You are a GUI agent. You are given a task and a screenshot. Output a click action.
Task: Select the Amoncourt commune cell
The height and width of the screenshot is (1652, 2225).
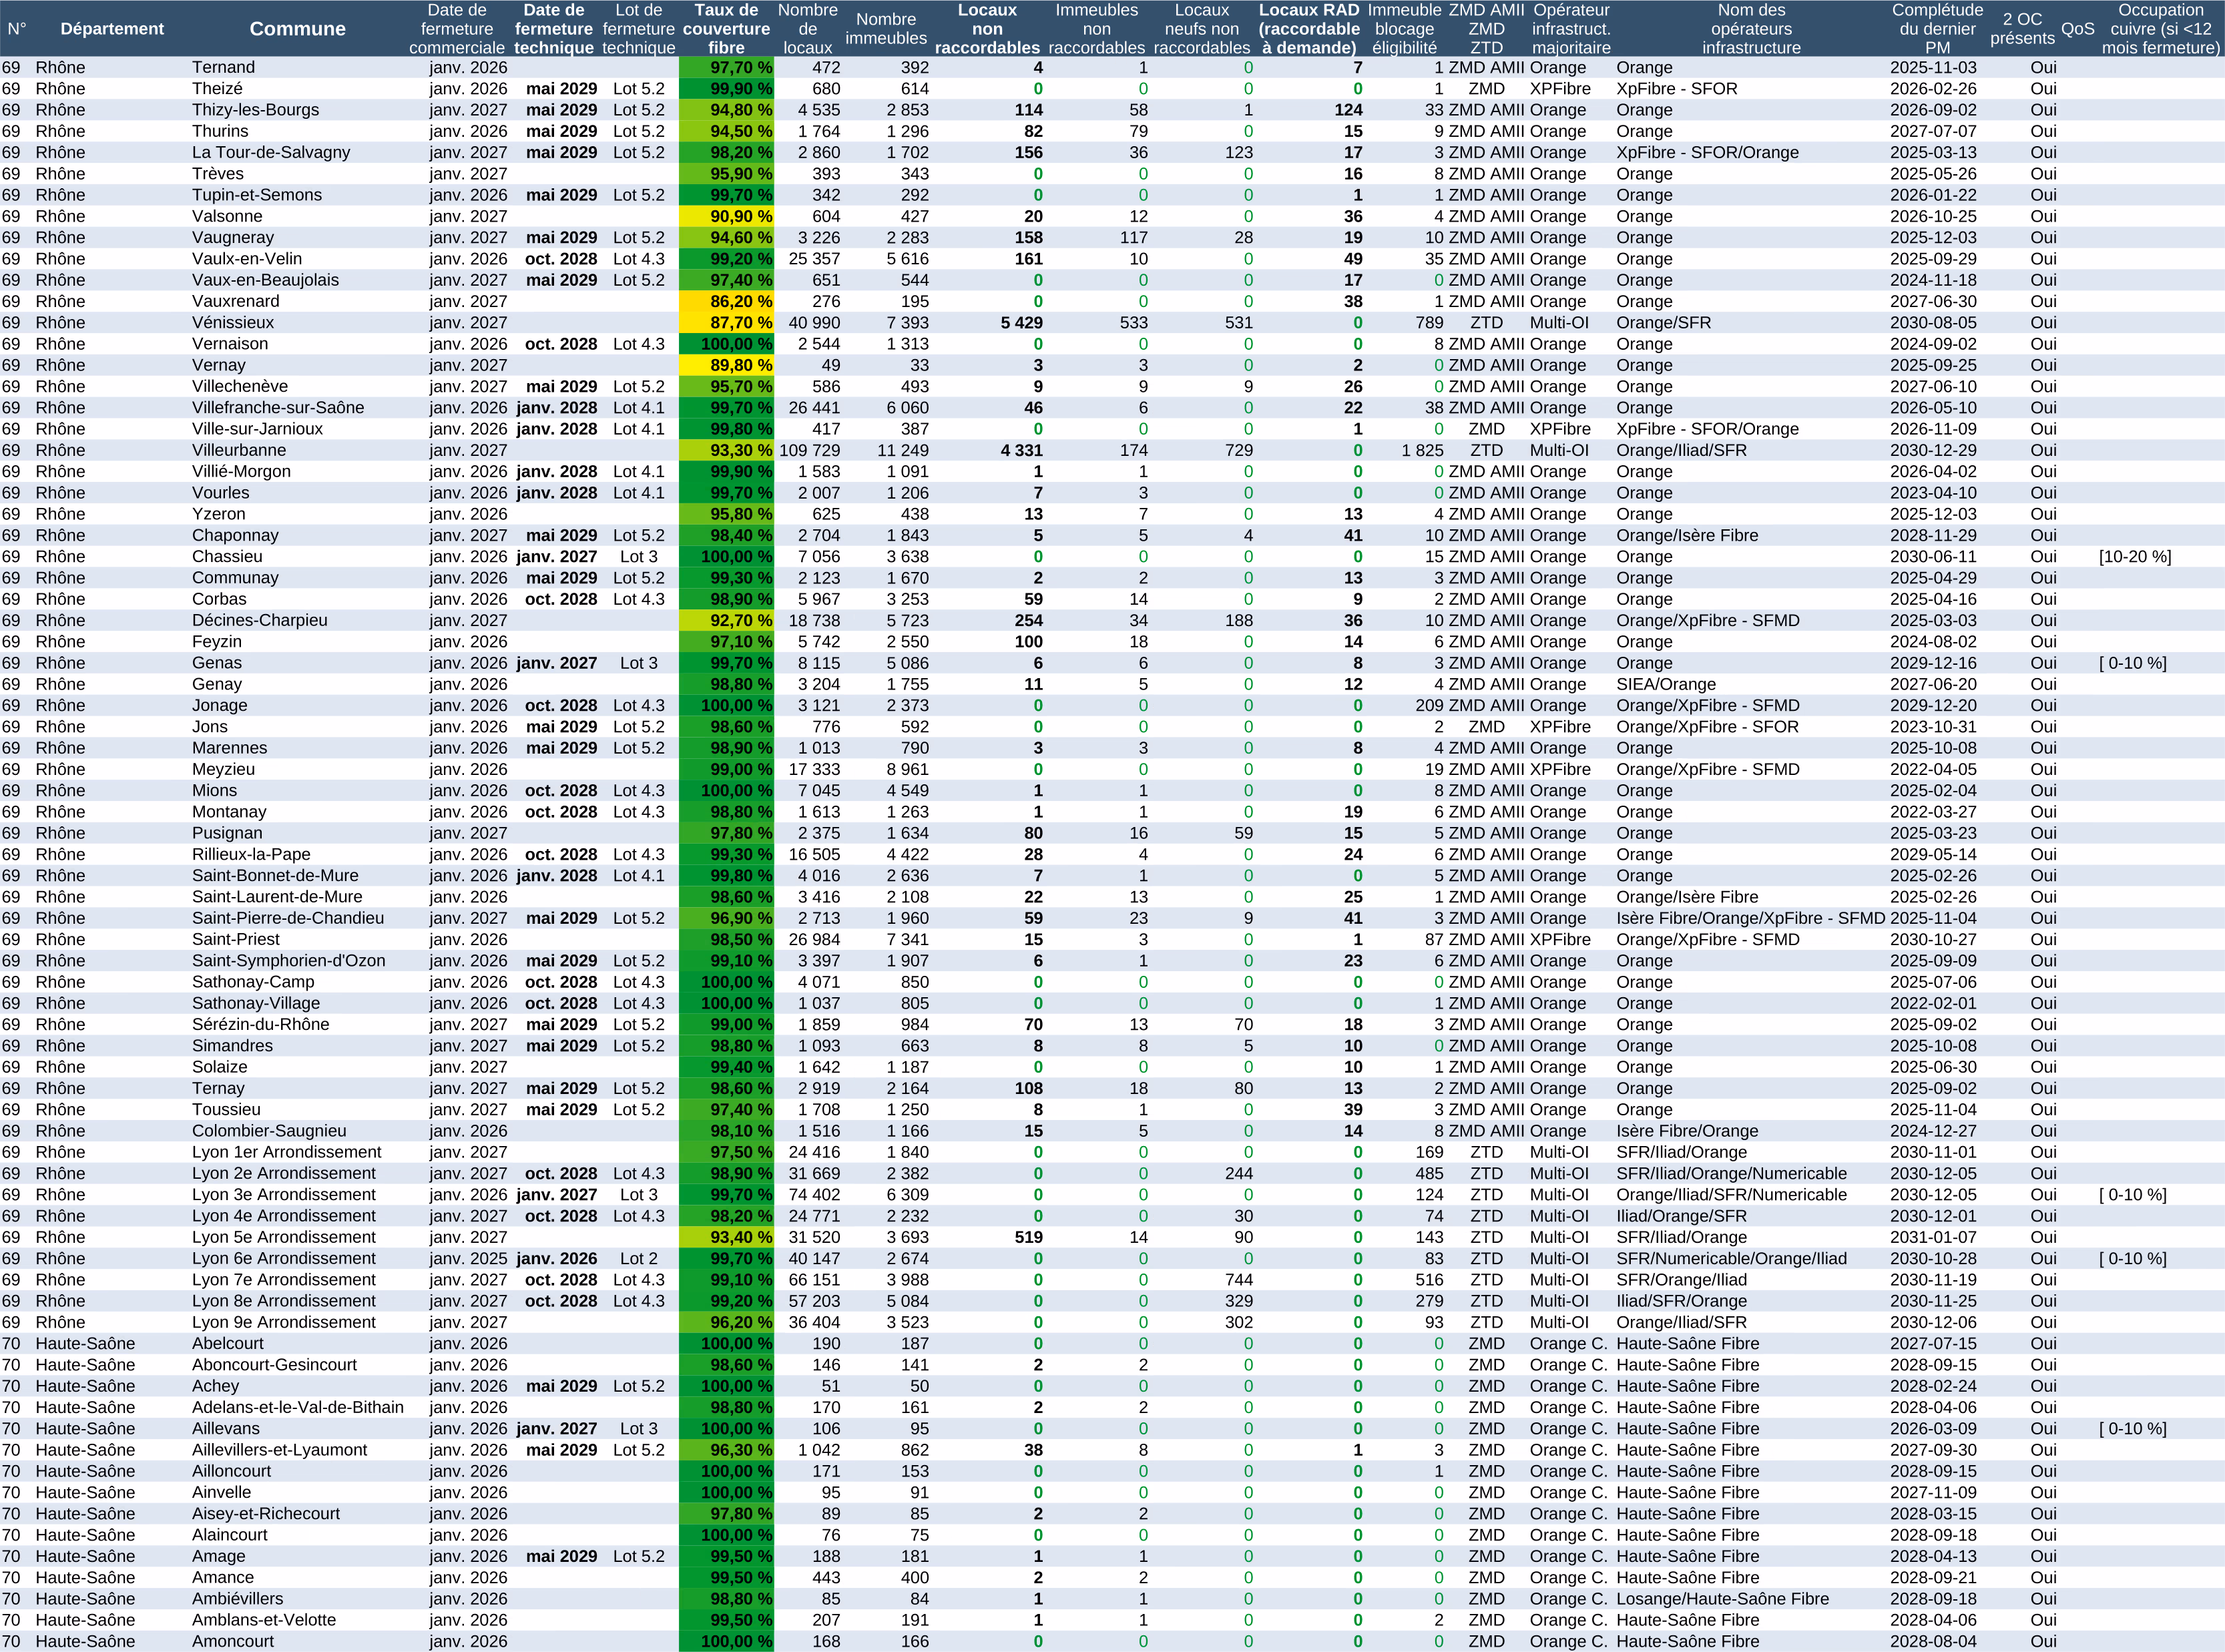point(233,1641)
